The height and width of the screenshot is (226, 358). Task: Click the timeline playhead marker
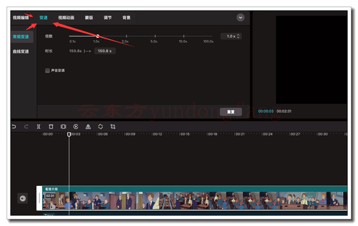[x=69, y=135]
